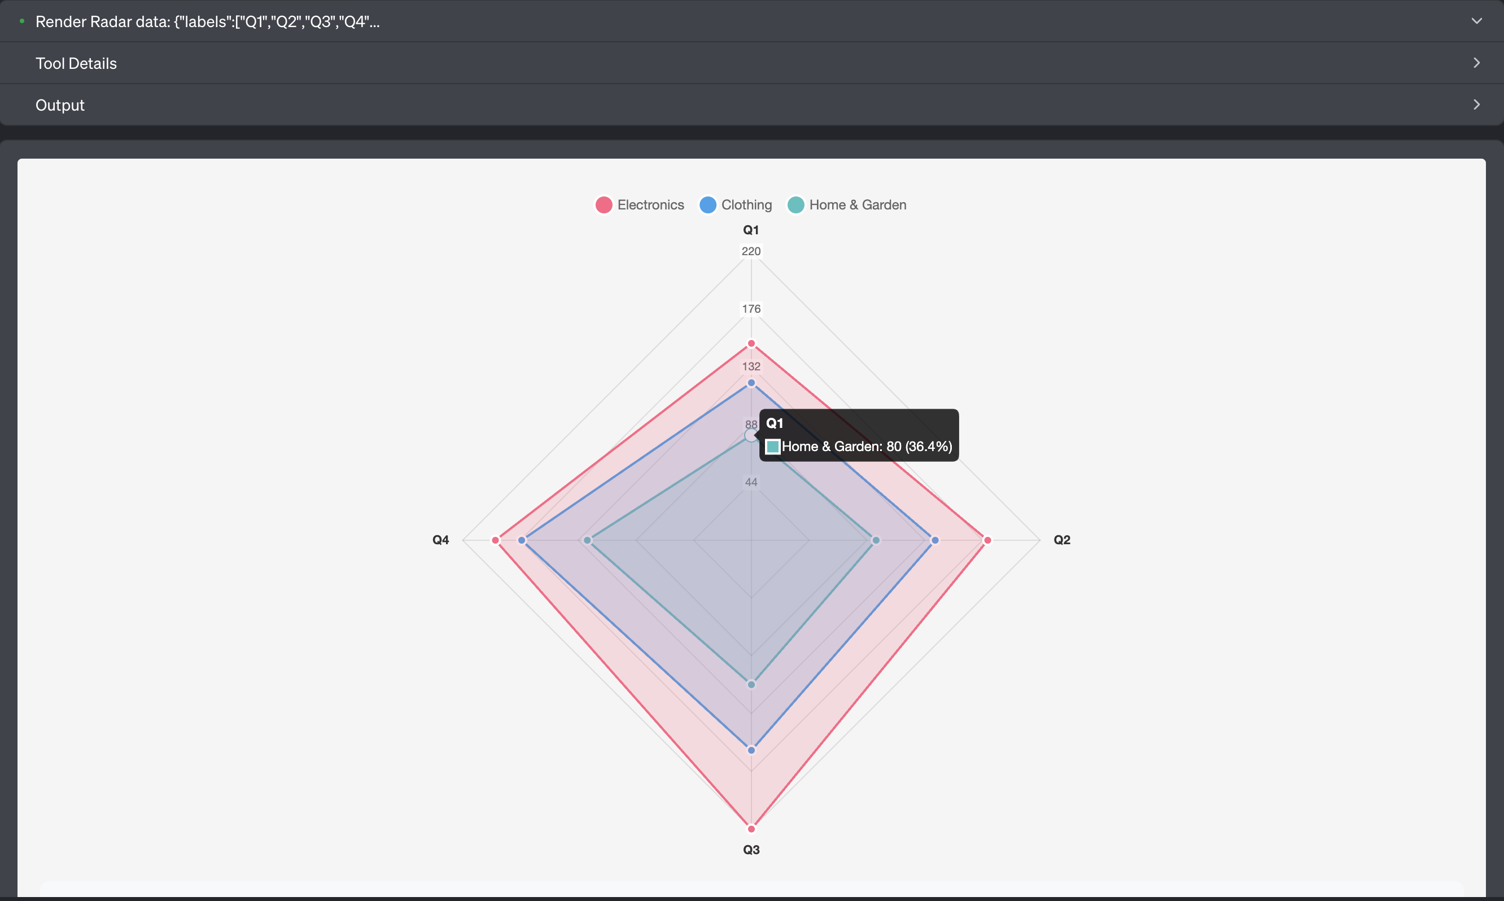
Task: Click the Clothing data point on Q2 axis
Action: 935,540
